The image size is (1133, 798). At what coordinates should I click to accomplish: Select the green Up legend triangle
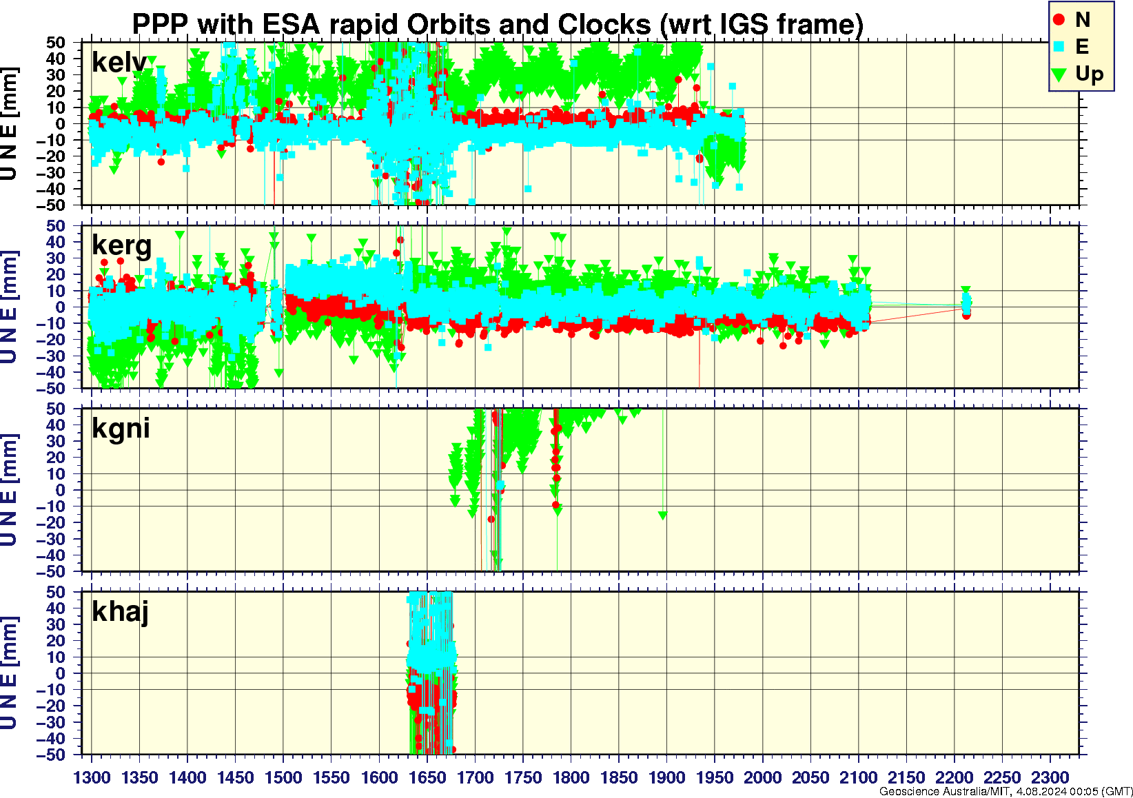coord(1060,74)
